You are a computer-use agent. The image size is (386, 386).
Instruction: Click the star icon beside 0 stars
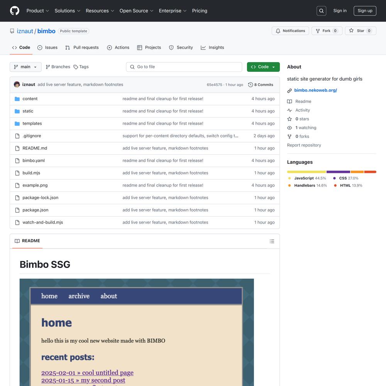click(x=289, y=119)
